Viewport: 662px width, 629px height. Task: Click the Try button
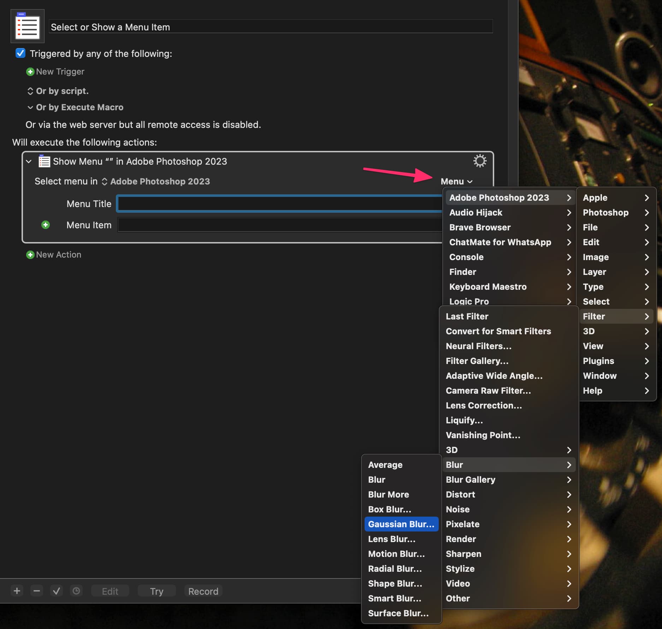156,591
